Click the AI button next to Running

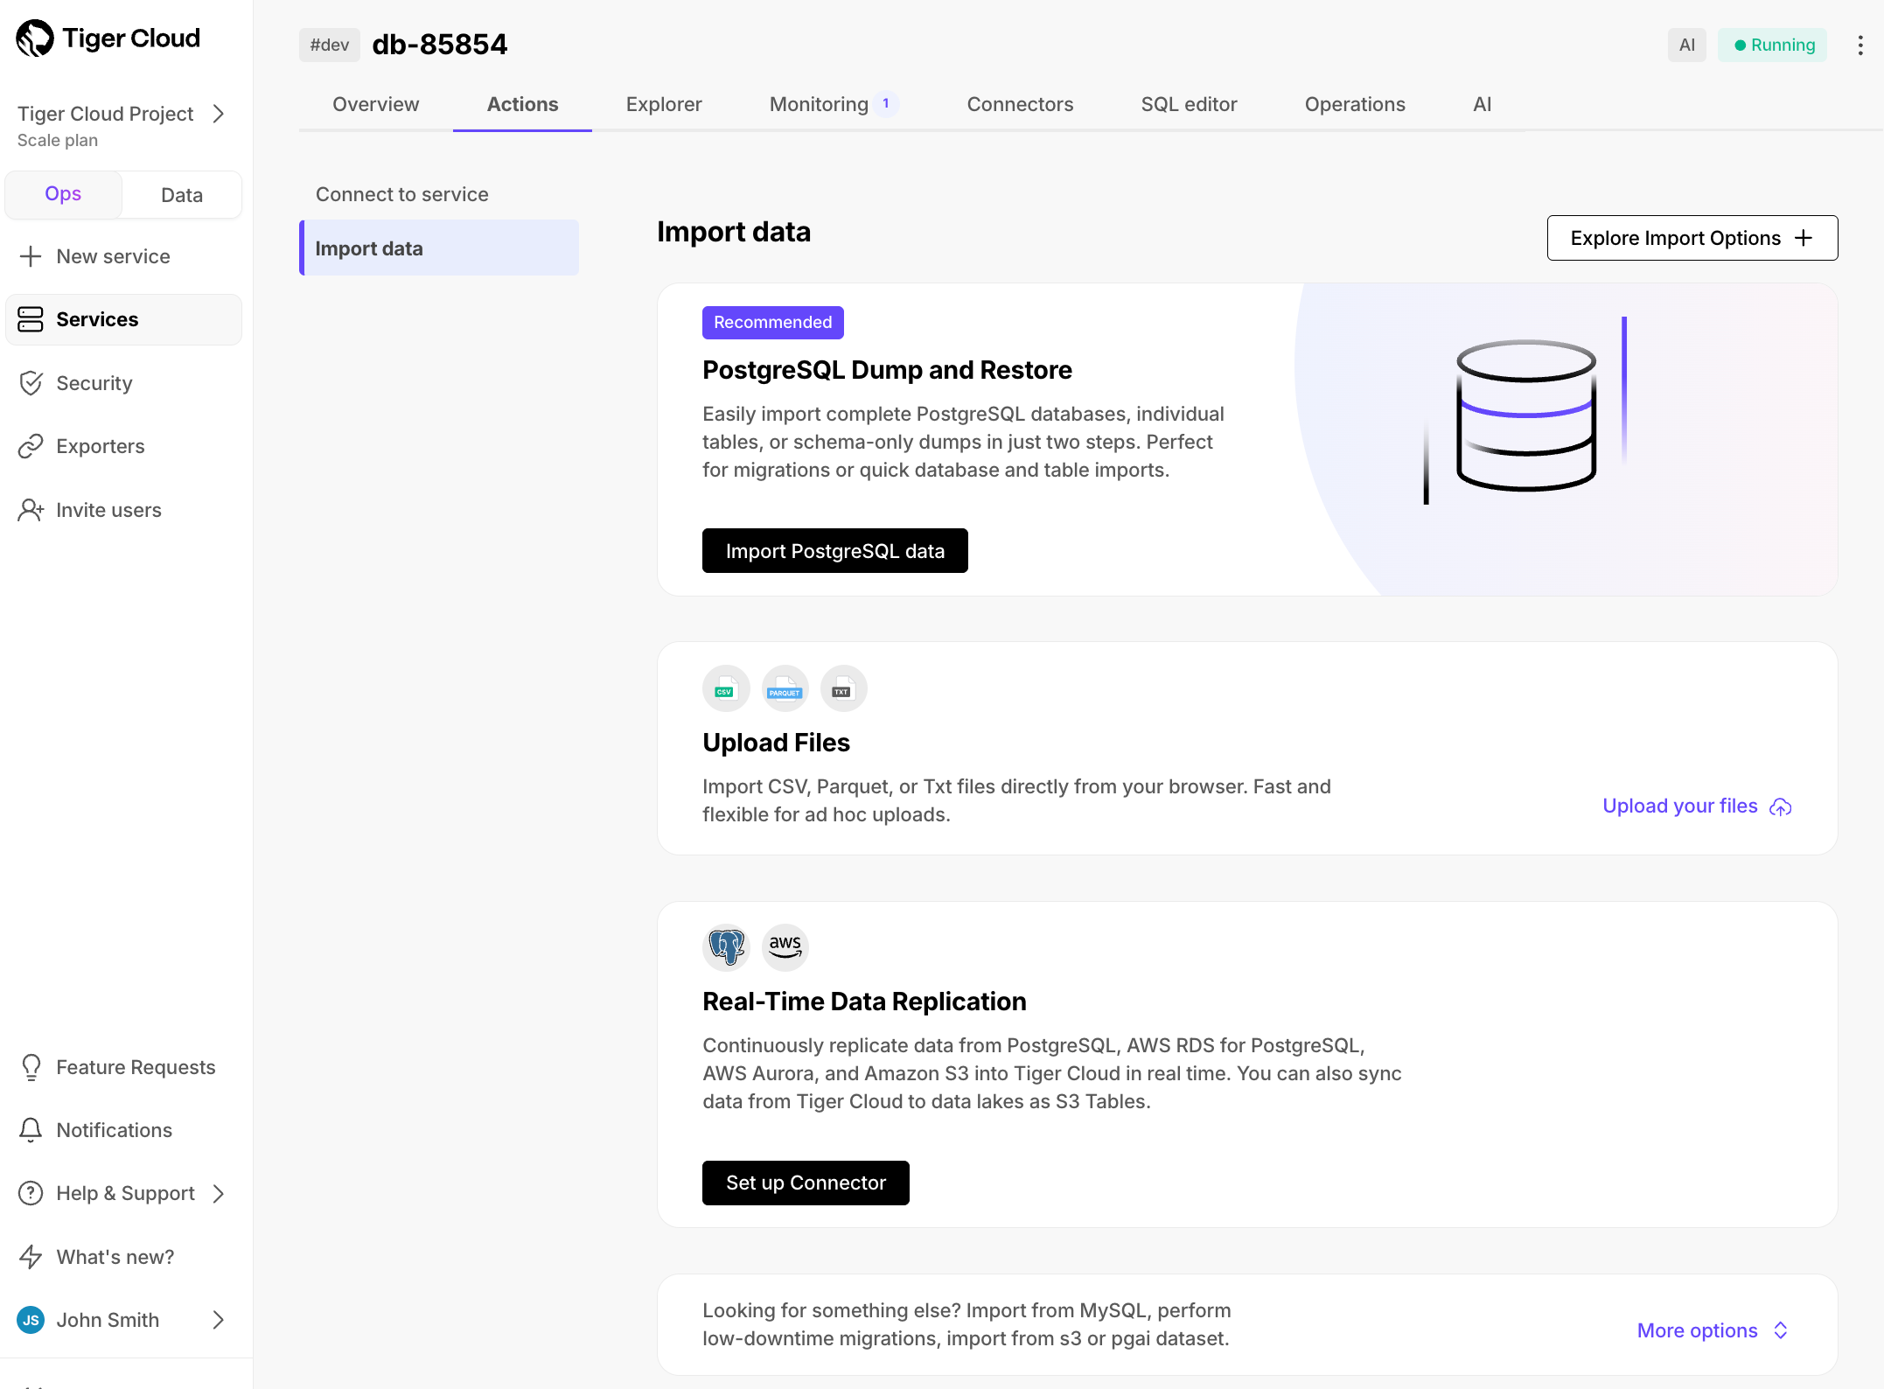point(1686,45)
